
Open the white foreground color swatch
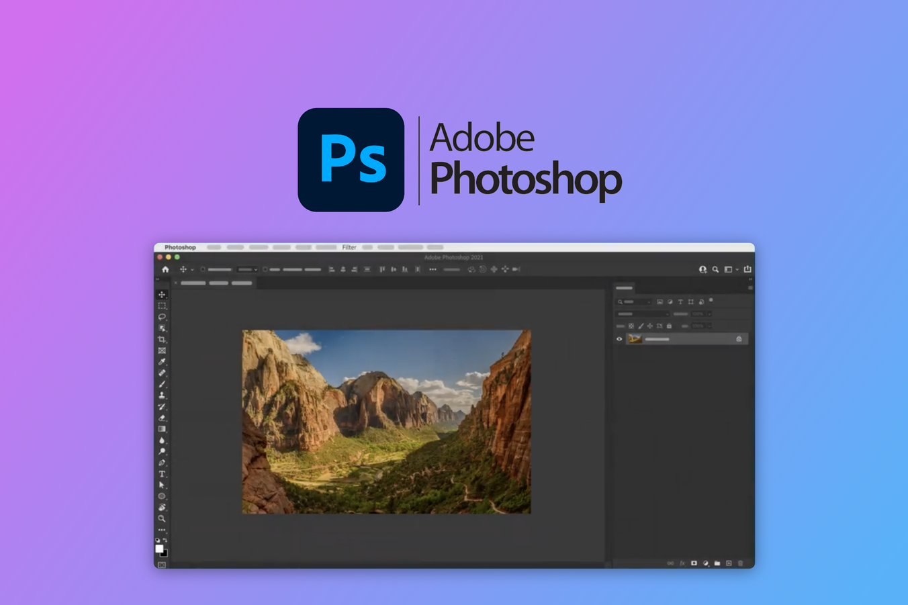[x=159, y=549]
